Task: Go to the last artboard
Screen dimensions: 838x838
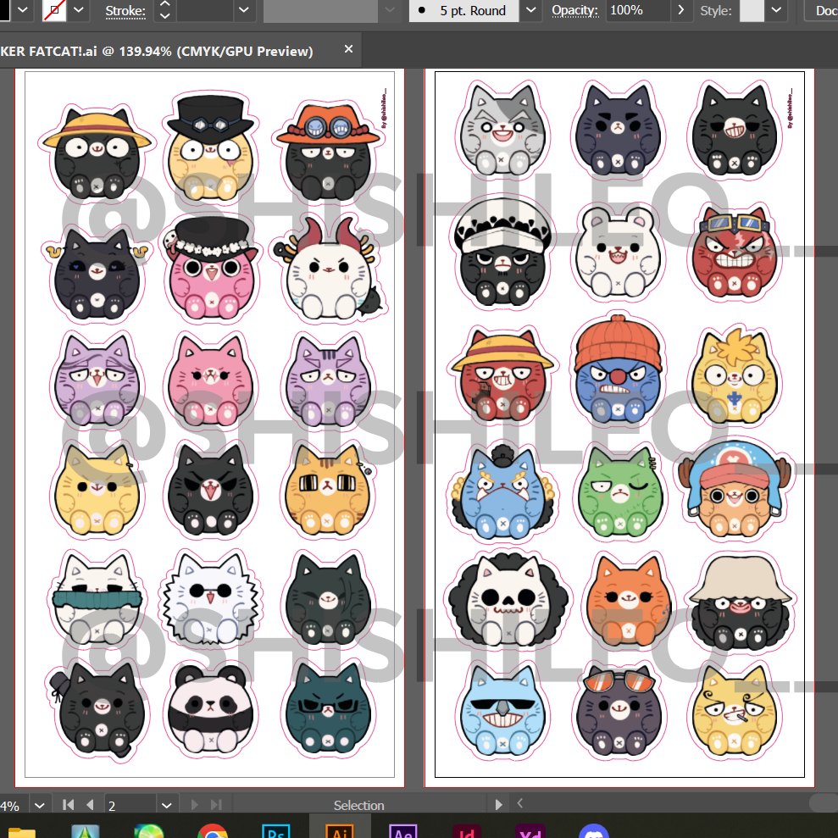Action: click(x=216, y=805)
